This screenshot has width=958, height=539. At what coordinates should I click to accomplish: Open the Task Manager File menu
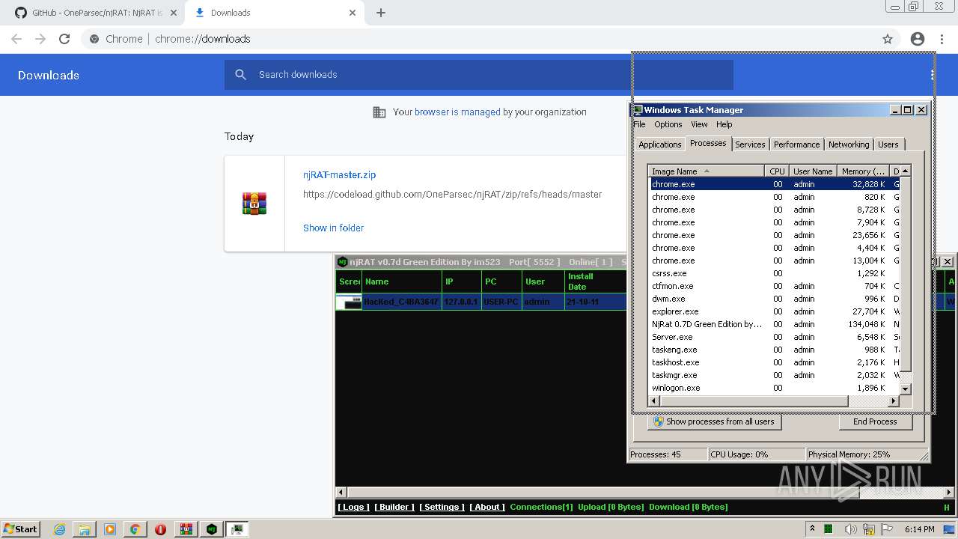[639, 124]
